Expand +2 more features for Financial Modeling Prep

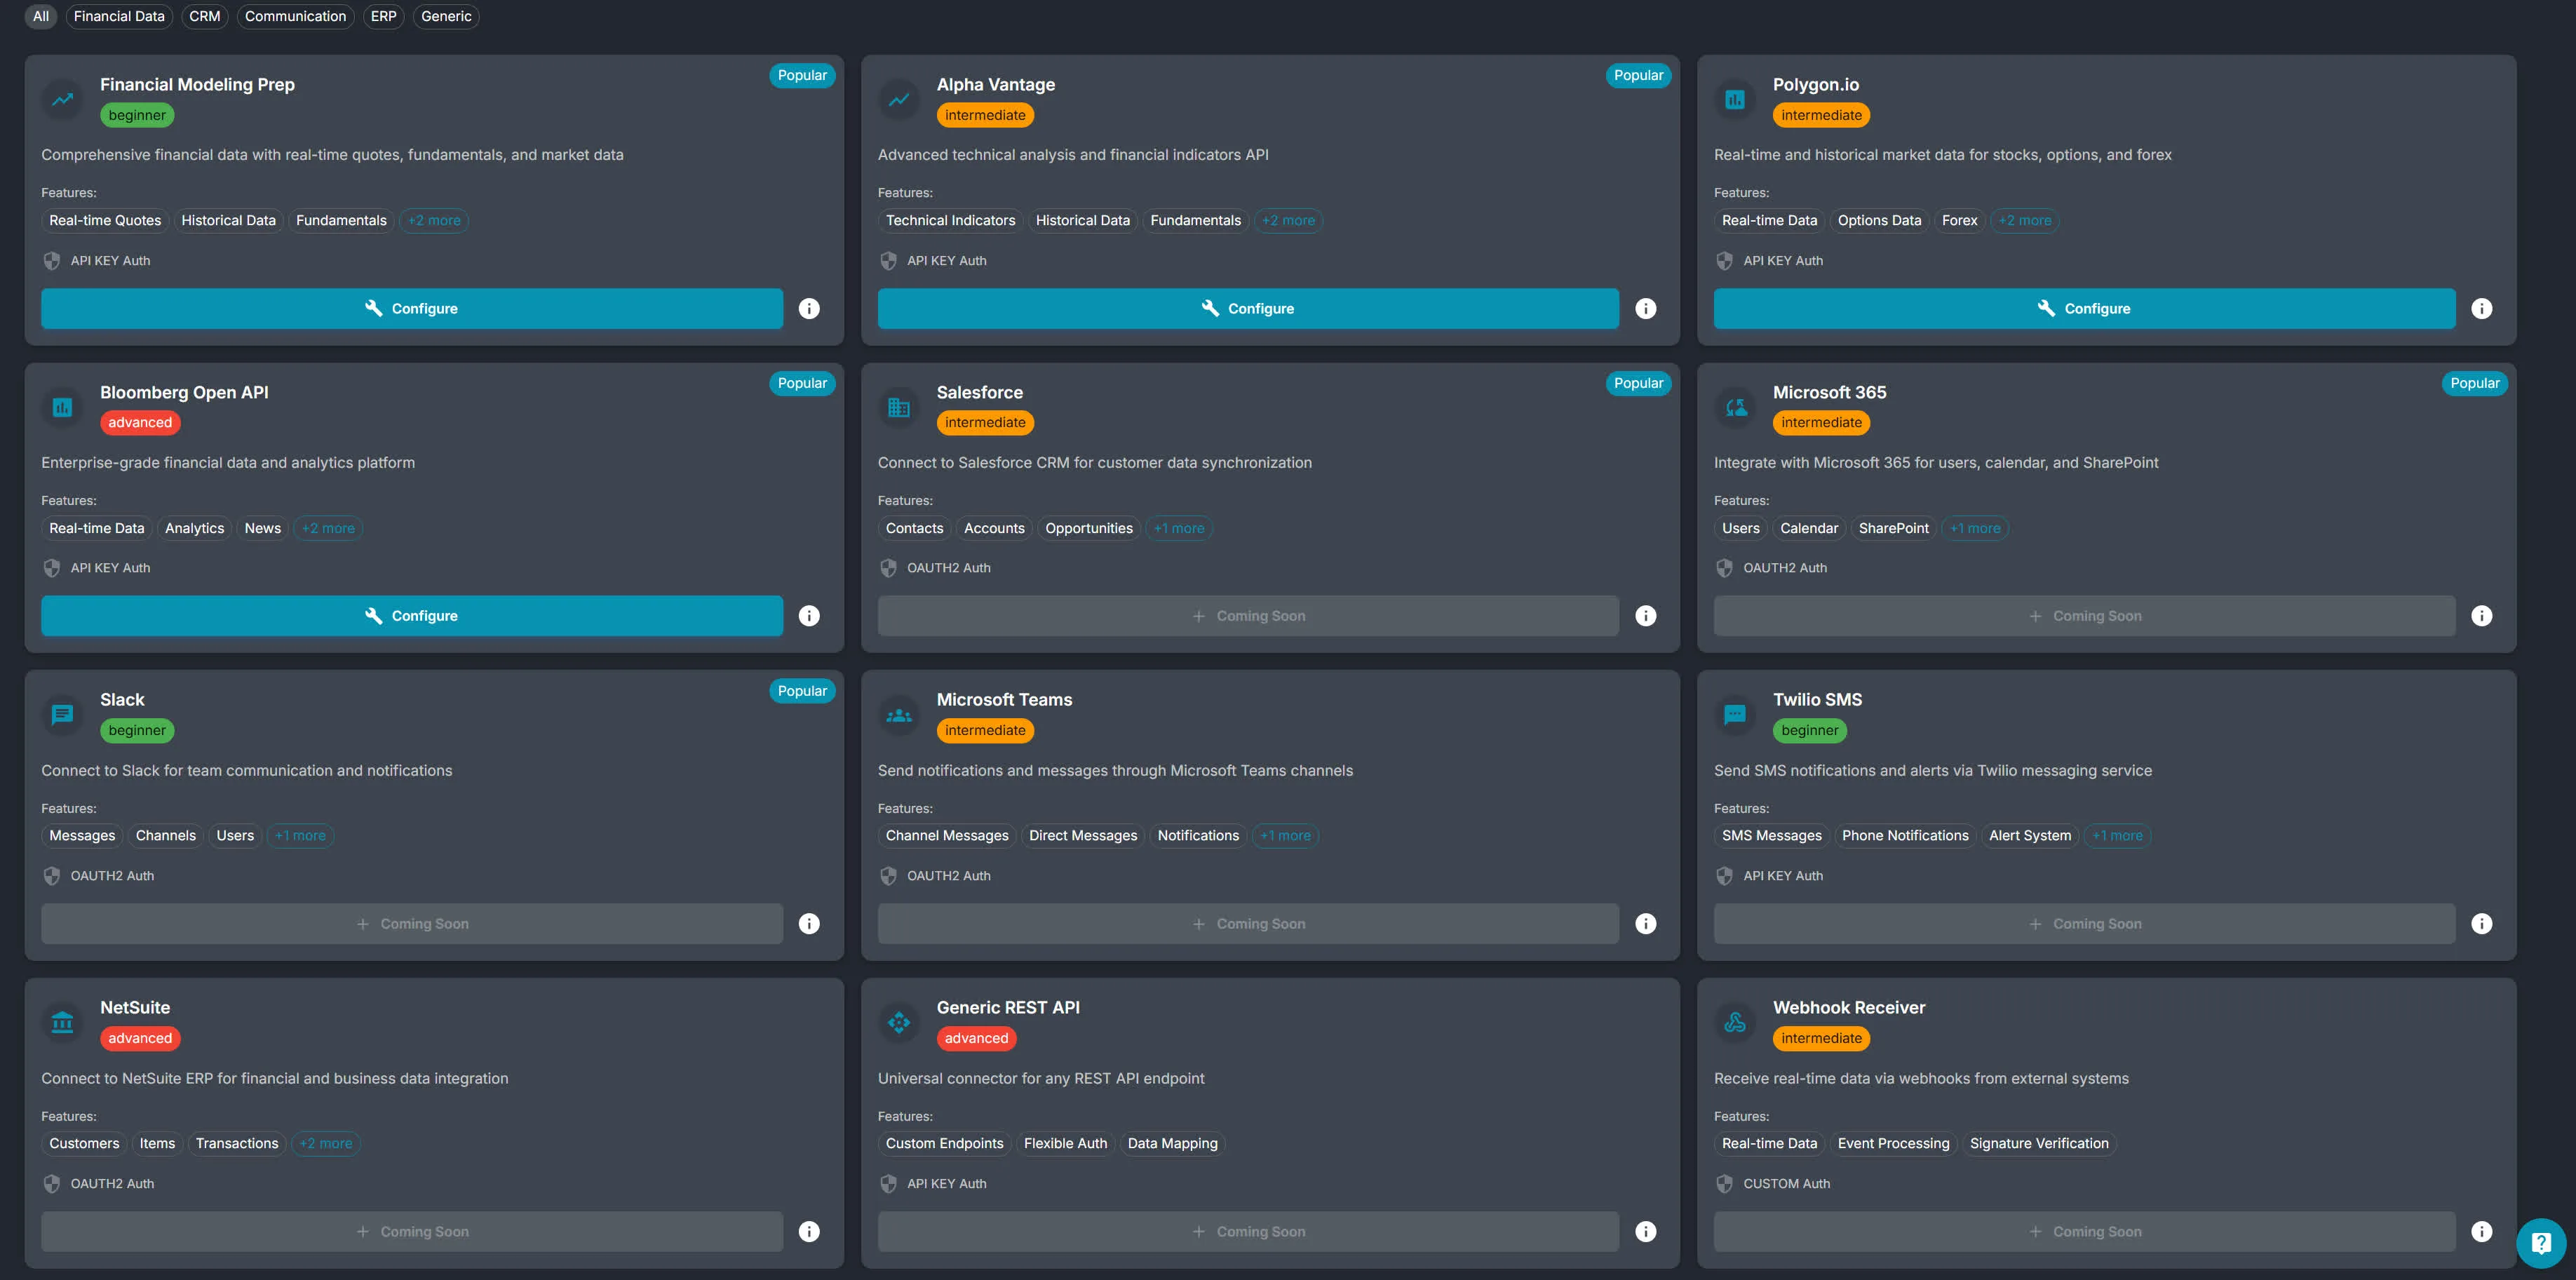(434, 220)
